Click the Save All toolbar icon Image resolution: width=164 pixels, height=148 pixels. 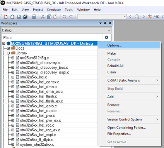[26, 17]
